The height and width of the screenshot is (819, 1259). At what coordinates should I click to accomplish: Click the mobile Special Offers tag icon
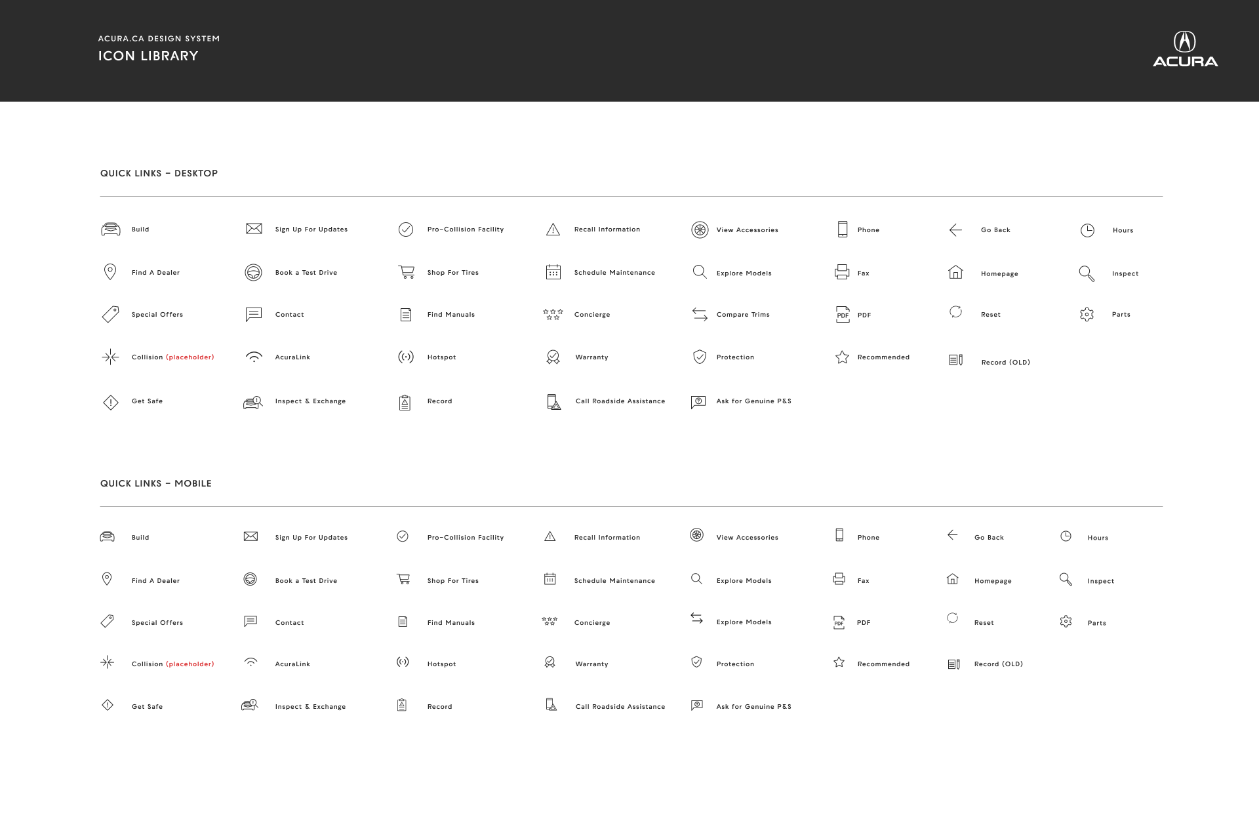click(108, 621)
